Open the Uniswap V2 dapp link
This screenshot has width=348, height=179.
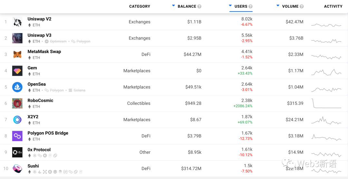pos(39,19)
